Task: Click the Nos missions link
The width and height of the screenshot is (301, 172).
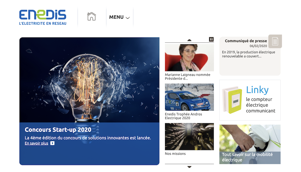Action: tap(175, 154)
